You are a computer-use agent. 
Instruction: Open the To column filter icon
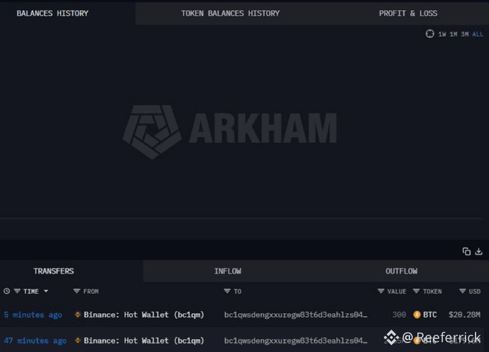[227, 291]
